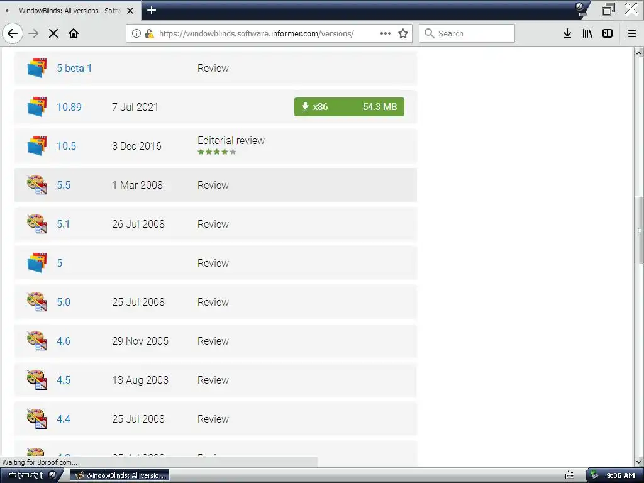Click the insecure connection padlock icon
This screenshot has width=644, height=483.
point(149,33)
